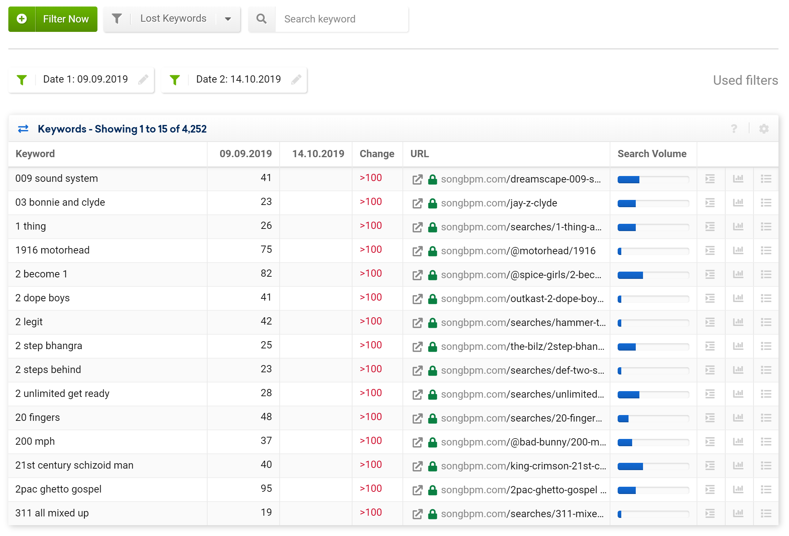Open options list icon for 2 dope boys

click(766, 298)
